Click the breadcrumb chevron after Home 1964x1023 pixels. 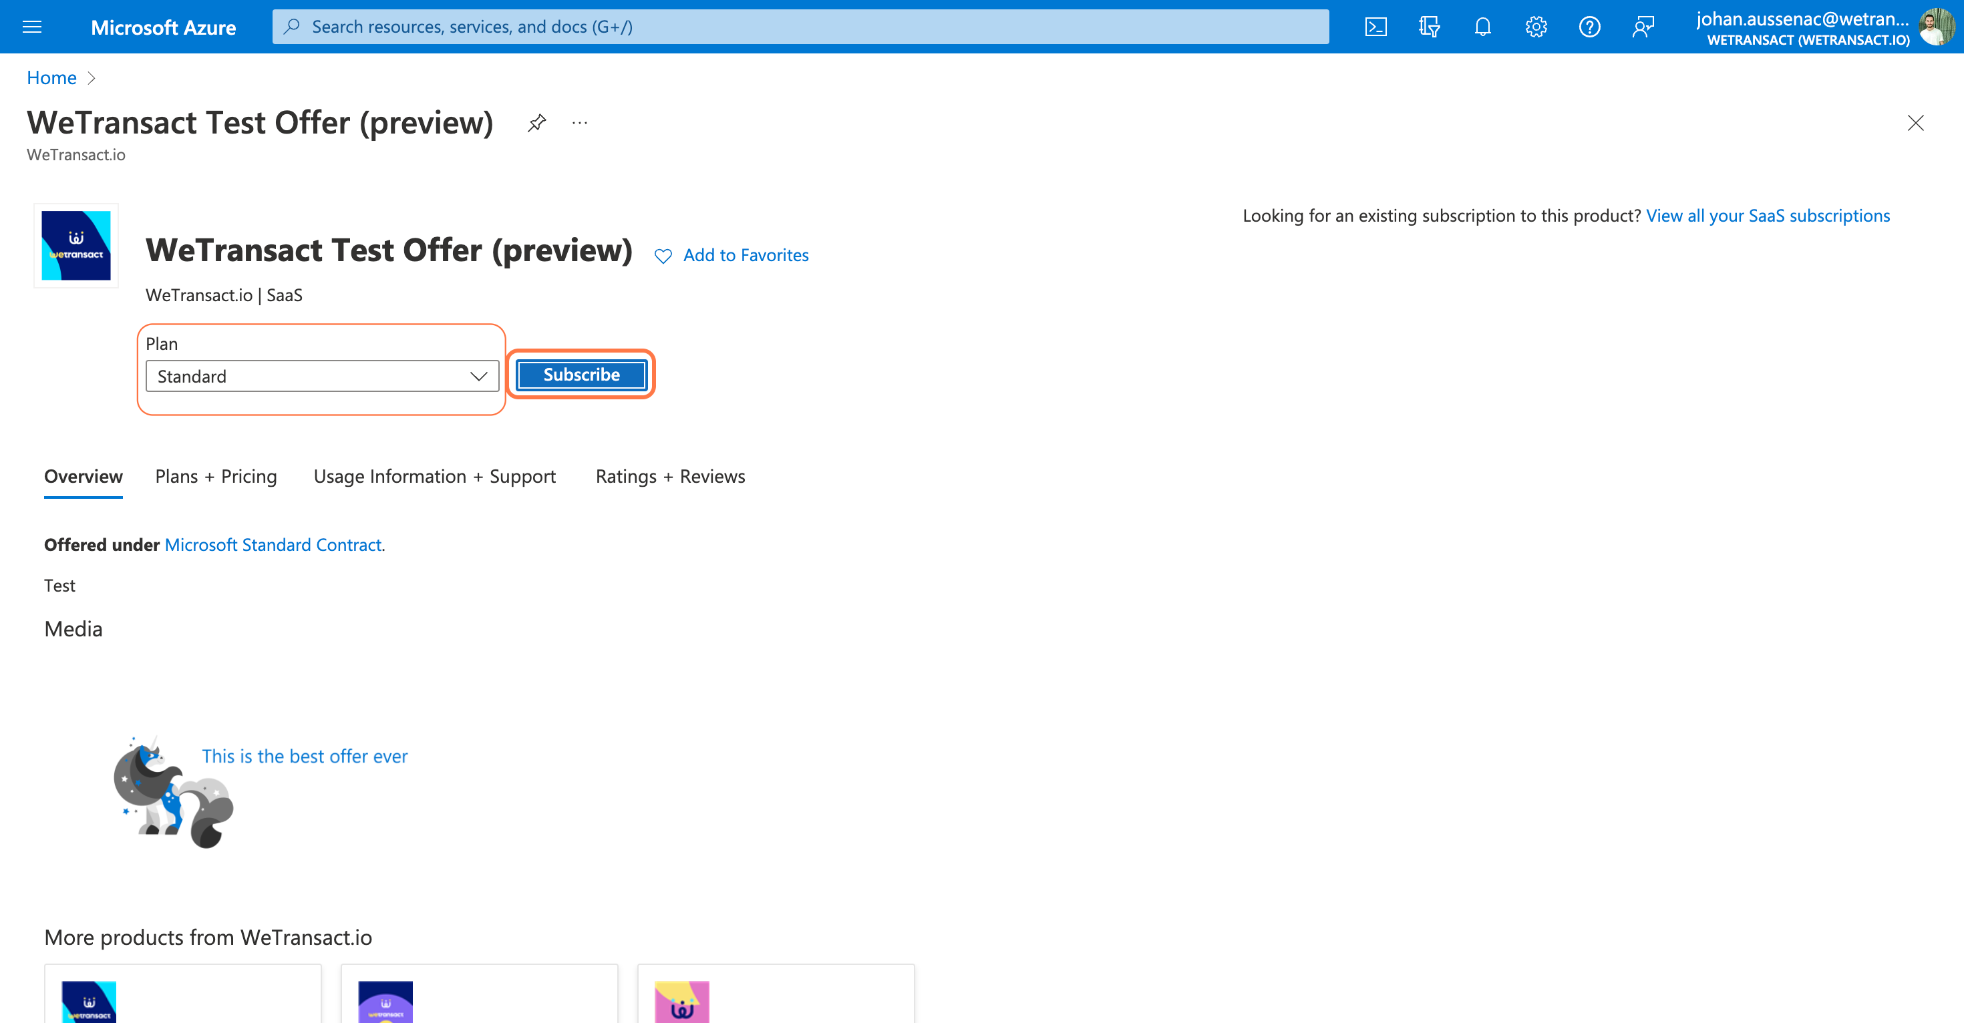(x=92, y=77)
